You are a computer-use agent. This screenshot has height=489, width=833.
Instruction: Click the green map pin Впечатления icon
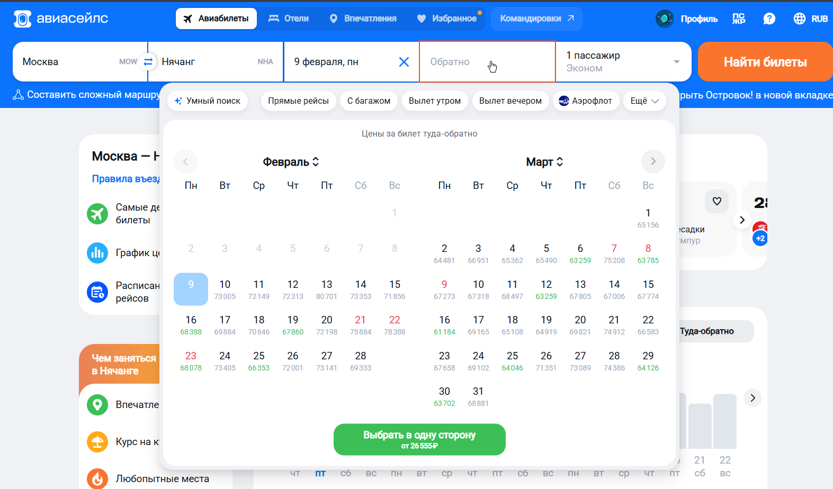(97, 405)
